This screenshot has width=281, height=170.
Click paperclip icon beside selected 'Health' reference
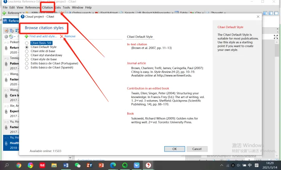point(6,143)
